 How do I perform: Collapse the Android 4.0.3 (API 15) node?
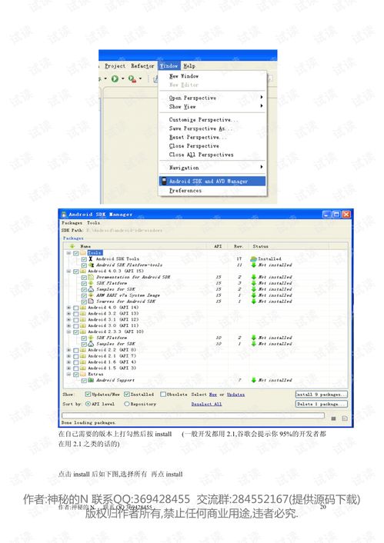pos(68,271)
